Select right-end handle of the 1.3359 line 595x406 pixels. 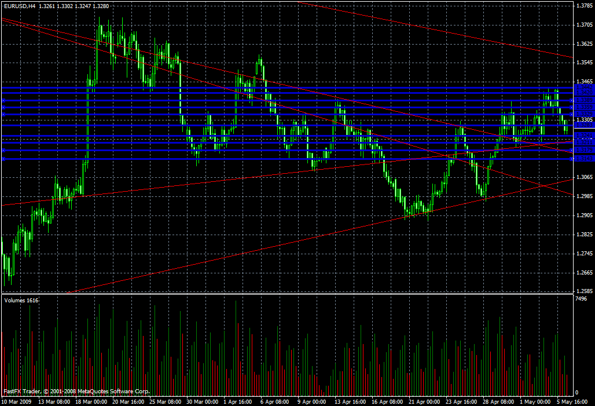coord(572,108)
